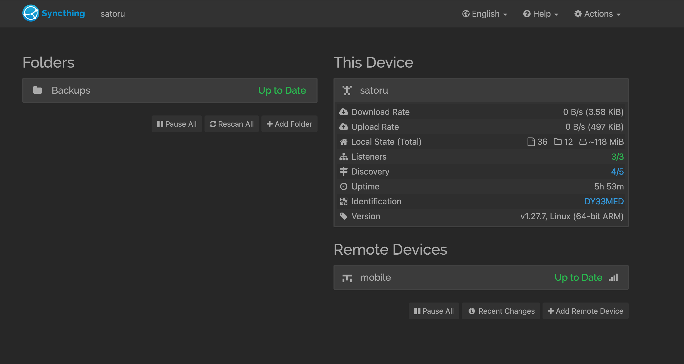Click the mobile device identicon

pyautogui.click(x=347, y=278)
